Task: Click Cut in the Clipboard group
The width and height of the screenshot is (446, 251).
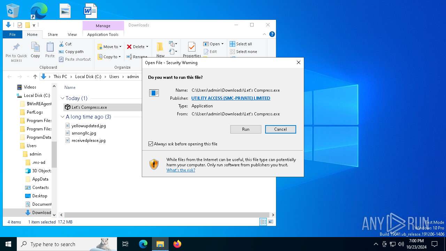Action: pos(65,44)
